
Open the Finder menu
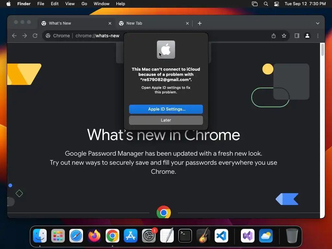(x=24, y=4)
